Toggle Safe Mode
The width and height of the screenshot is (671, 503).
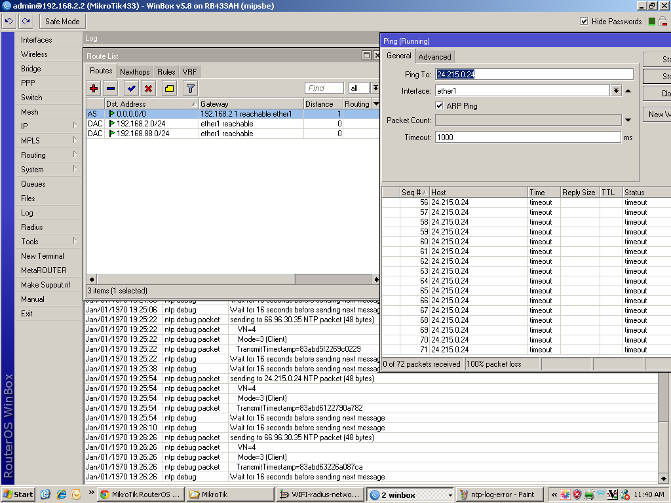(x=62, y=21)
